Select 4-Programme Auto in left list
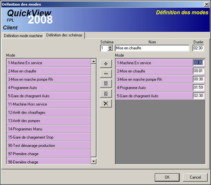 49,88
